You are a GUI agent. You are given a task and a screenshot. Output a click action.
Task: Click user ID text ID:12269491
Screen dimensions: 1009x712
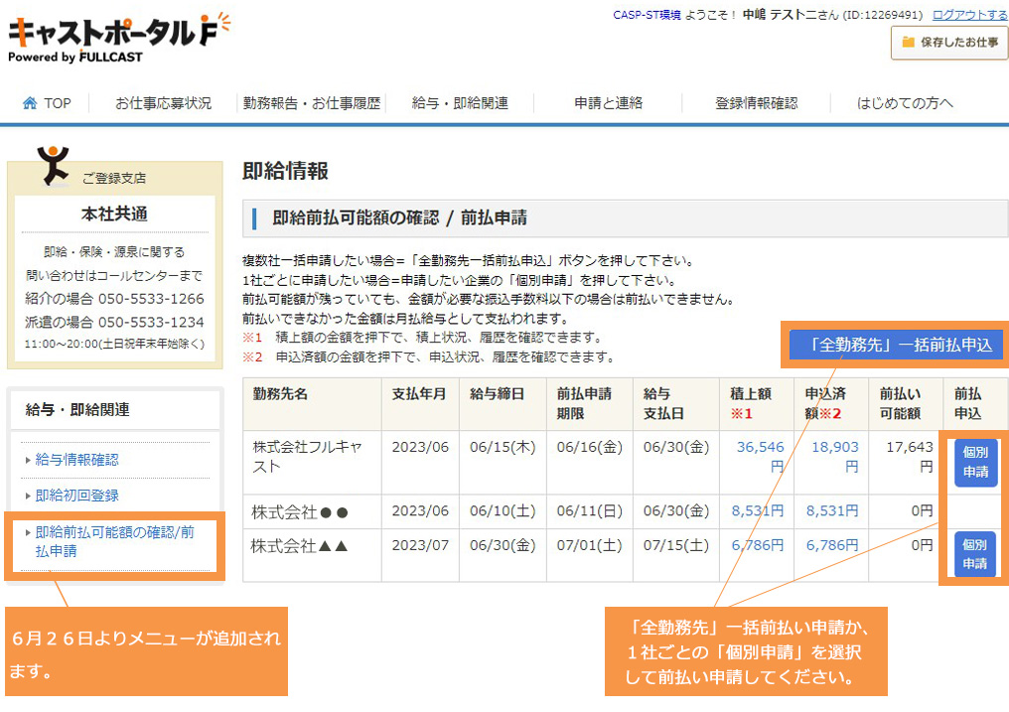(883, 15)
